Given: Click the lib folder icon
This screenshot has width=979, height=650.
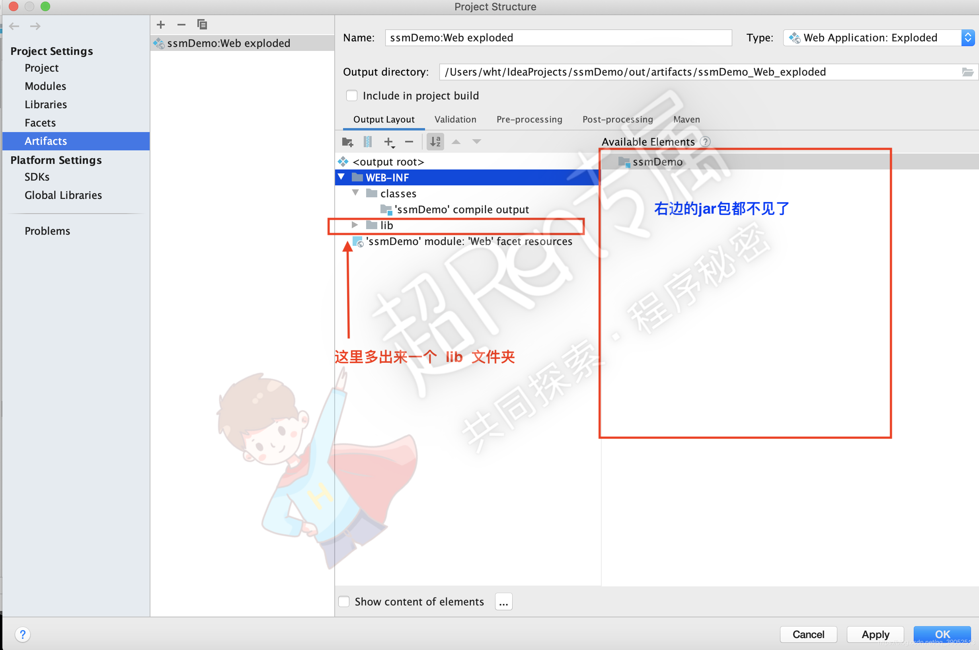Looking at the screenshot, I should pos(372,225).
